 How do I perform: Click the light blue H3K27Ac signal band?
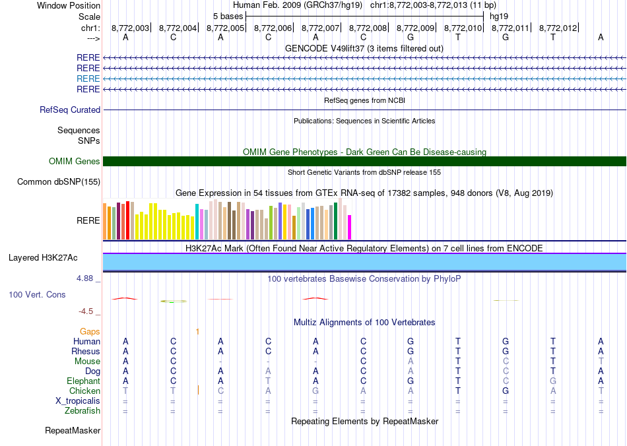364,262
